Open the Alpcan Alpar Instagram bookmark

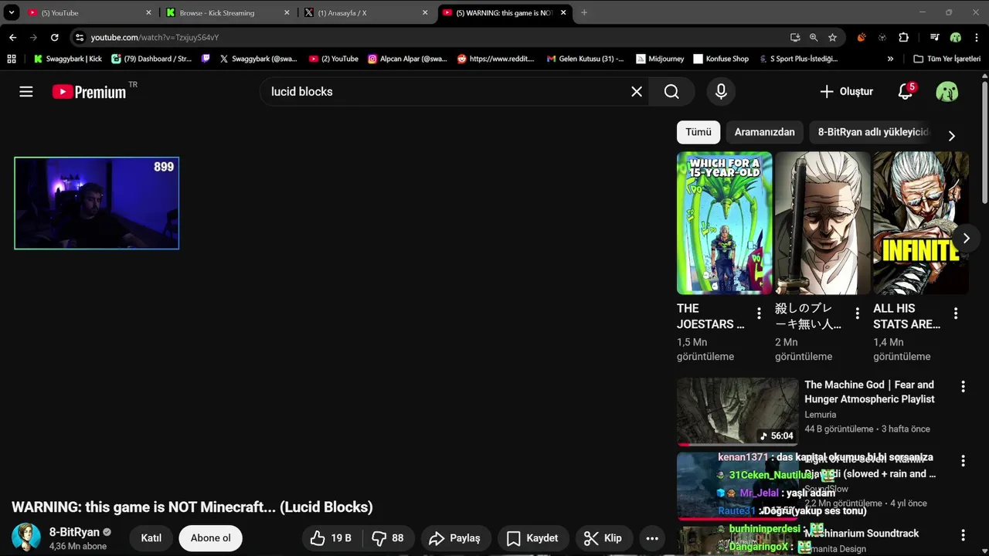point(407,59)
